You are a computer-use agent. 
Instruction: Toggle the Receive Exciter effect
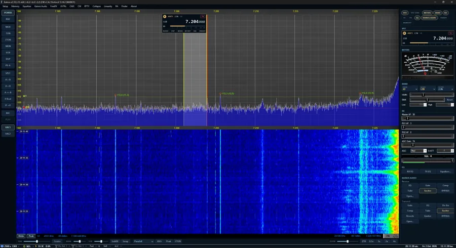point(428,191)
